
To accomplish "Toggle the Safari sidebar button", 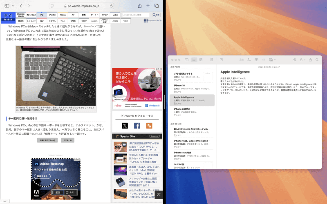I will (x=7, y=6).
